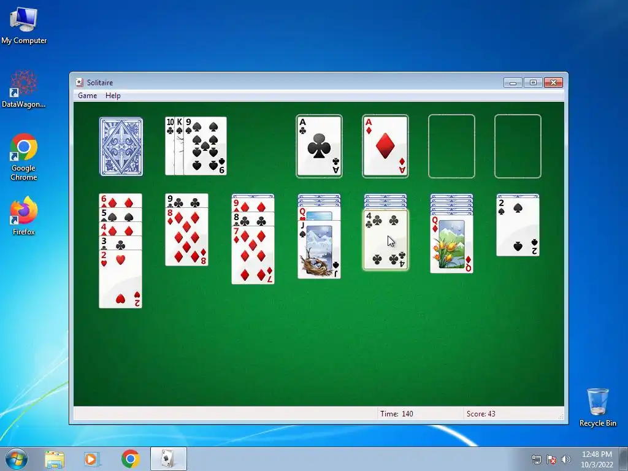The image size is (628, 471).
Task: Select the 6 of diamonds card
Action: 121,201
